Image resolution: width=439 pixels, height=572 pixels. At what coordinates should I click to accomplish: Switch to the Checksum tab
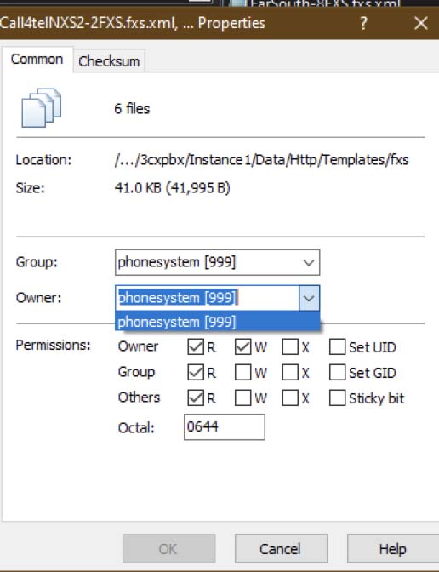click(109, 61)
